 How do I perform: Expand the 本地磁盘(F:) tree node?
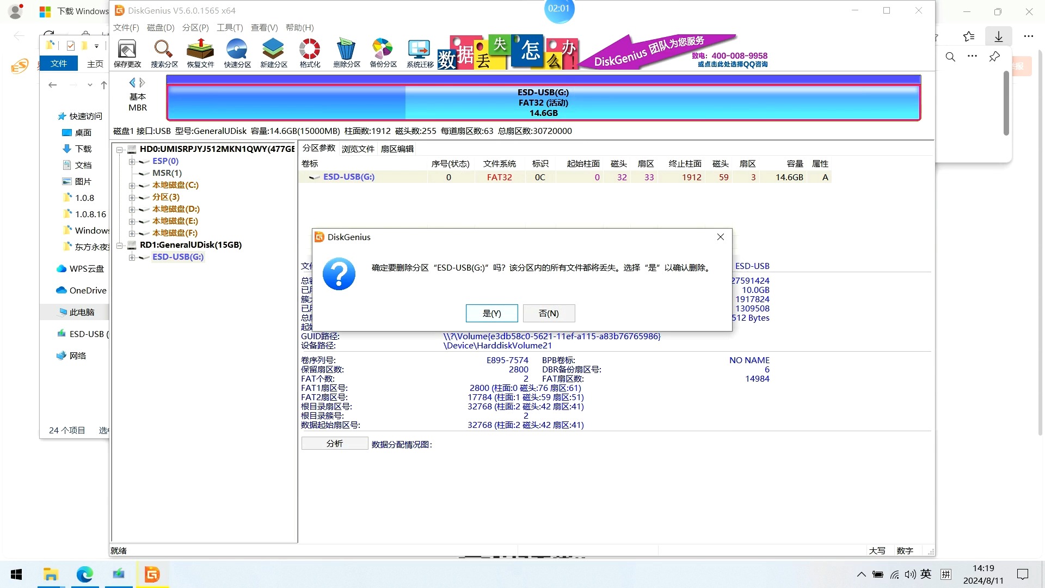pos(132,234)
